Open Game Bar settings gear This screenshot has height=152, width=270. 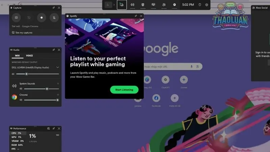point(207,5)
